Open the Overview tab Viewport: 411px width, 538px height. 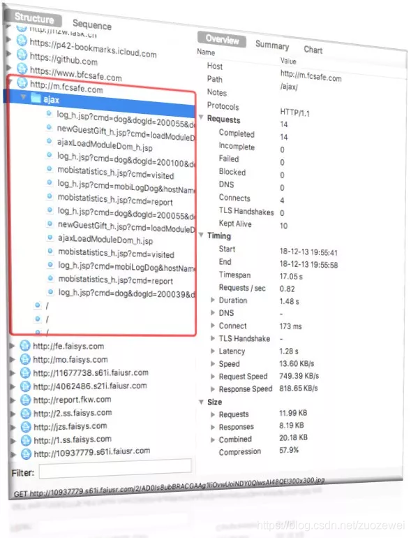click(222, 39)
